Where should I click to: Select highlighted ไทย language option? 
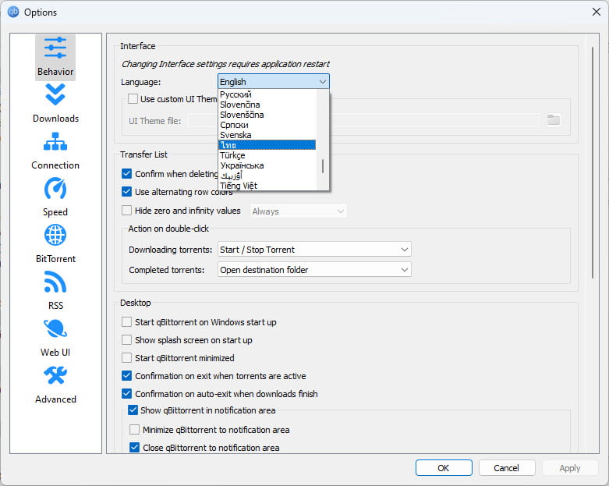[x=267, y=145]
